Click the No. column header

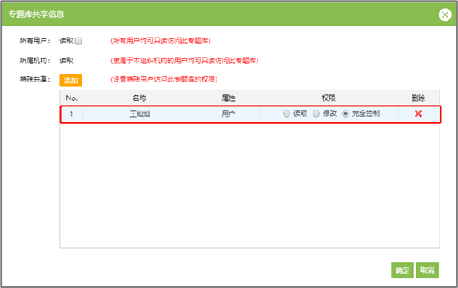point(72,98)
